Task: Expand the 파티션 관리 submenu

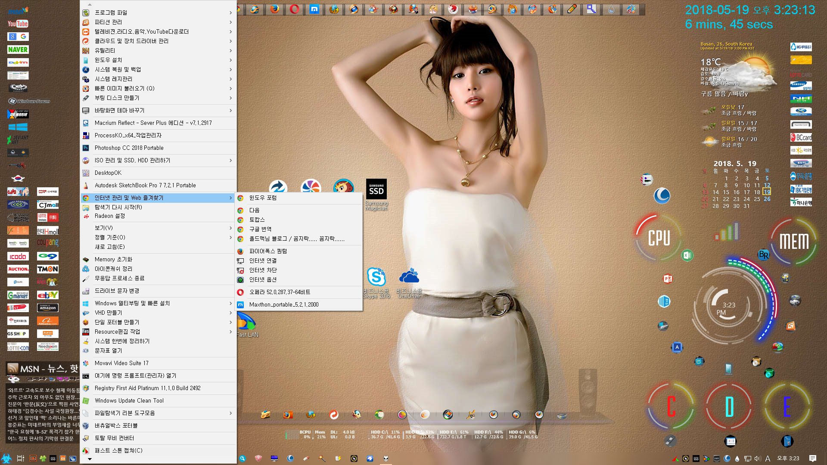Action: point(158,22)
